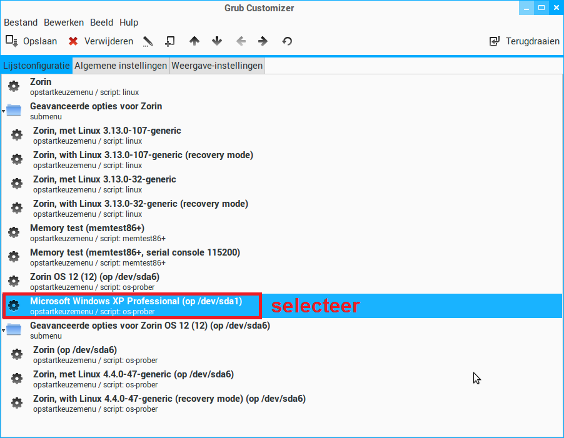564x438 pixels.
Task: Click the pencil edit entry icon
Action: (148, 41)
